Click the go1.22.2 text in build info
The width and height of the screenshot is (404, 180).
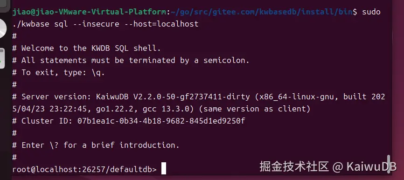(x=114, y=109)
